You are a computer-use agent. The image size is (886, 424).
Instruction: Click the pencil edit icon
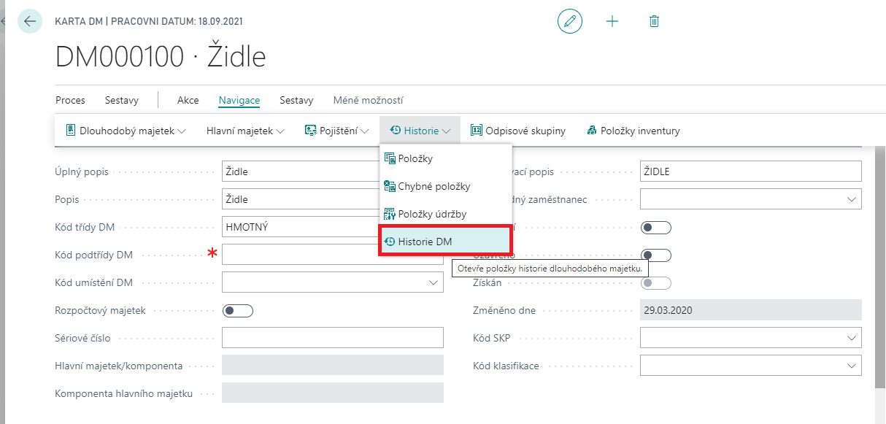570,22
